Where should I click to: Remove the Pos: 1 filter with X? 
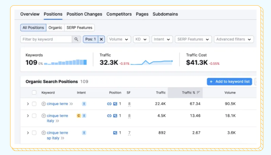(101, 39)
